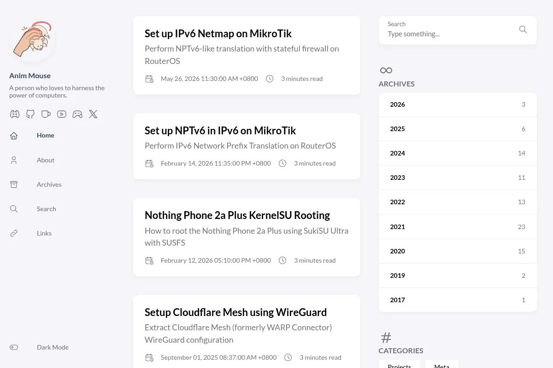Open "Set up IPv6 Netmap on MikroTik" post

coord(218,34)
